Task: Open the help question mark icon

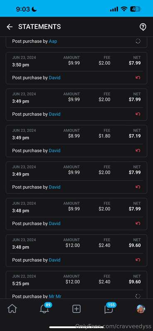Action: pyautogui.click(x=143, y=27)
